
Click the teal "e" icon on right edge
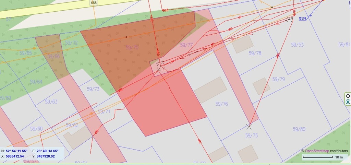(x=348, y=102)
